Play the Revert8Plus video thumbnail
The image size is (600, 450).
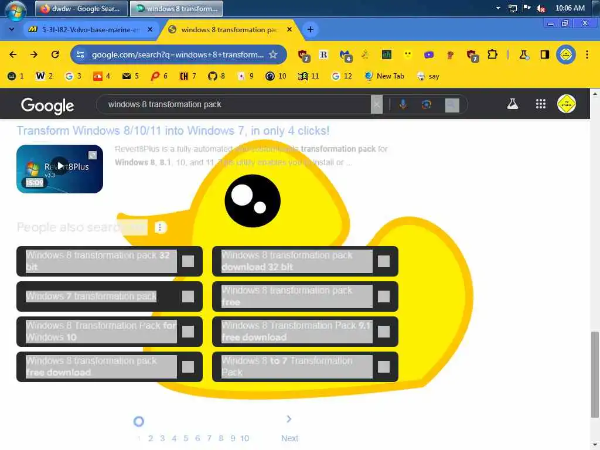coord(60,169)
